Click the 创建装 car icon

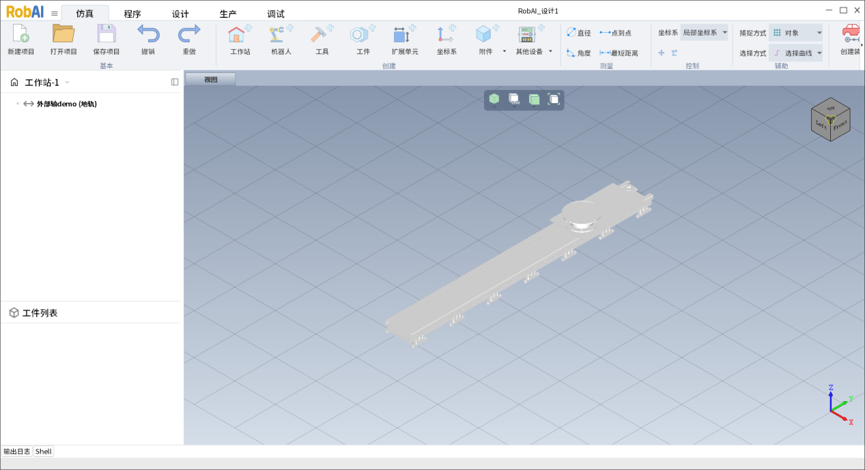(851, 34)
